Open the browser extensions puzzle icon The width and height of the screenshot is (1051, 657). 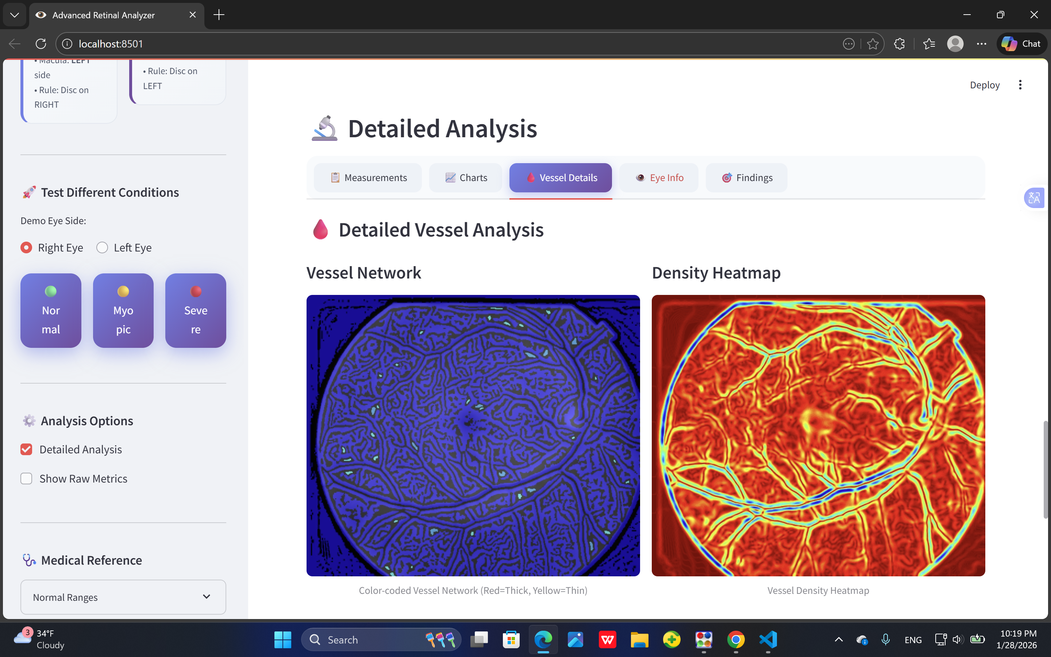[x=900, y=44]
